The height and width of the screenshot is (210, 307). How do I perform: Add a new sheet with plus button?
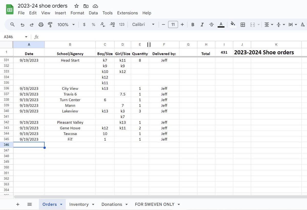(18, 204)
